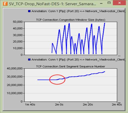This screenshot has height=113, width=128.
Task: Maximize the SV_TCP-Drop_NoFast-DES-1 window
Action: click(x=109, y=3)
